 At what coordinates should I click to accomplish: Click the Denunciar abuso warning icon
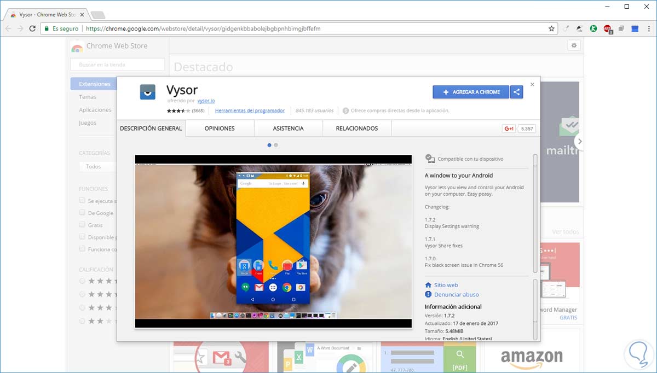(428, 294)
